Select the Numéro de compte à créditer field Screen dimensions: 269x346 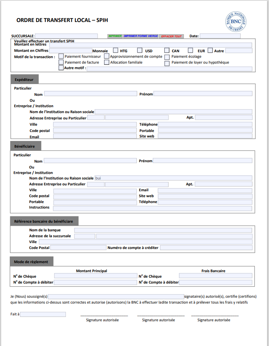206,248
